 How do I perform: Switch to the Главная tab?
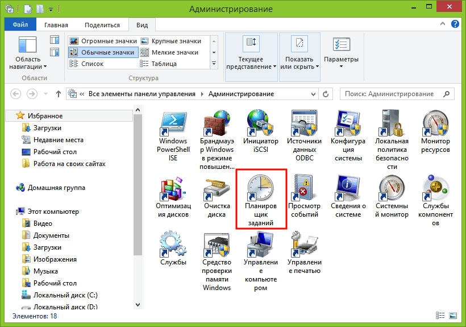coord(56,25)
